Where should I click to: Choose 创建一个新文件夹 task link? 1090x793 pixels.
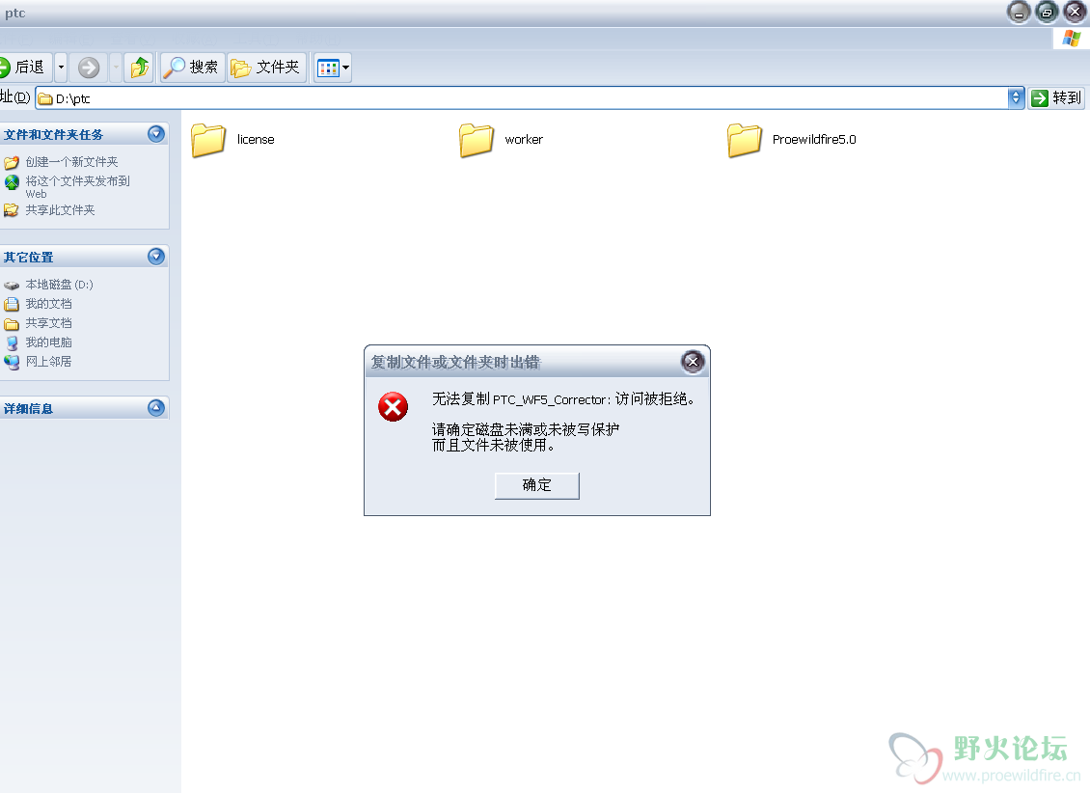(71, 162)
